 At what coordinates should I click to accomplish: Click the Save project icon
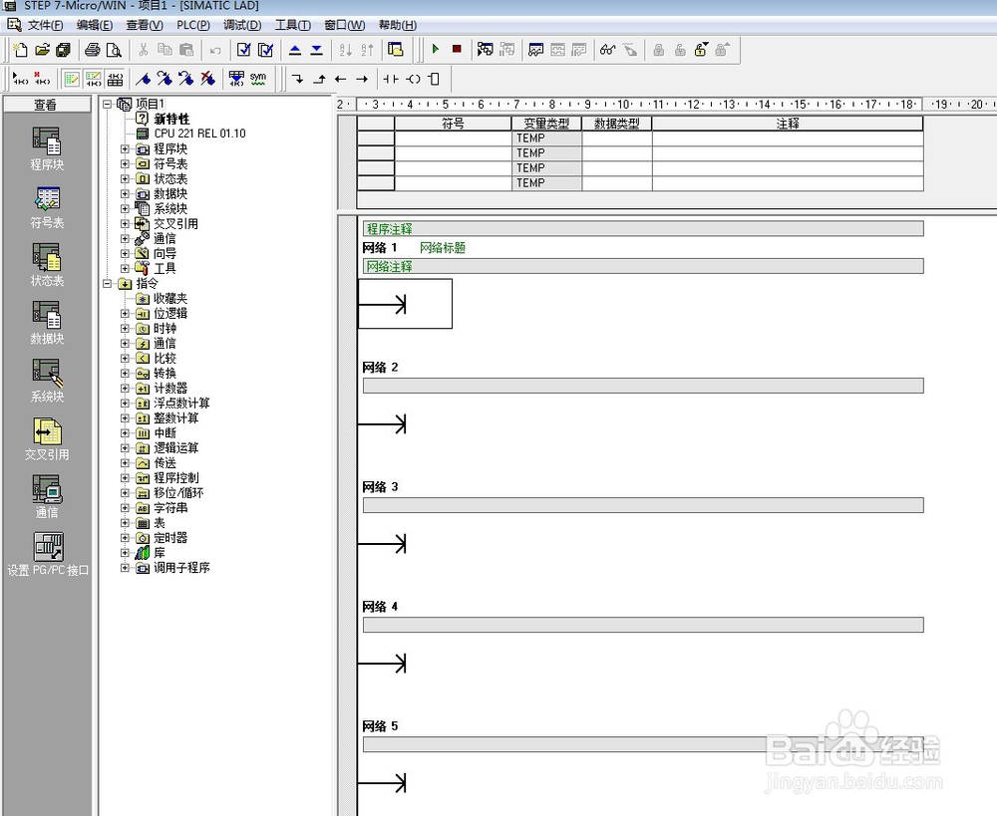[63, 50]
